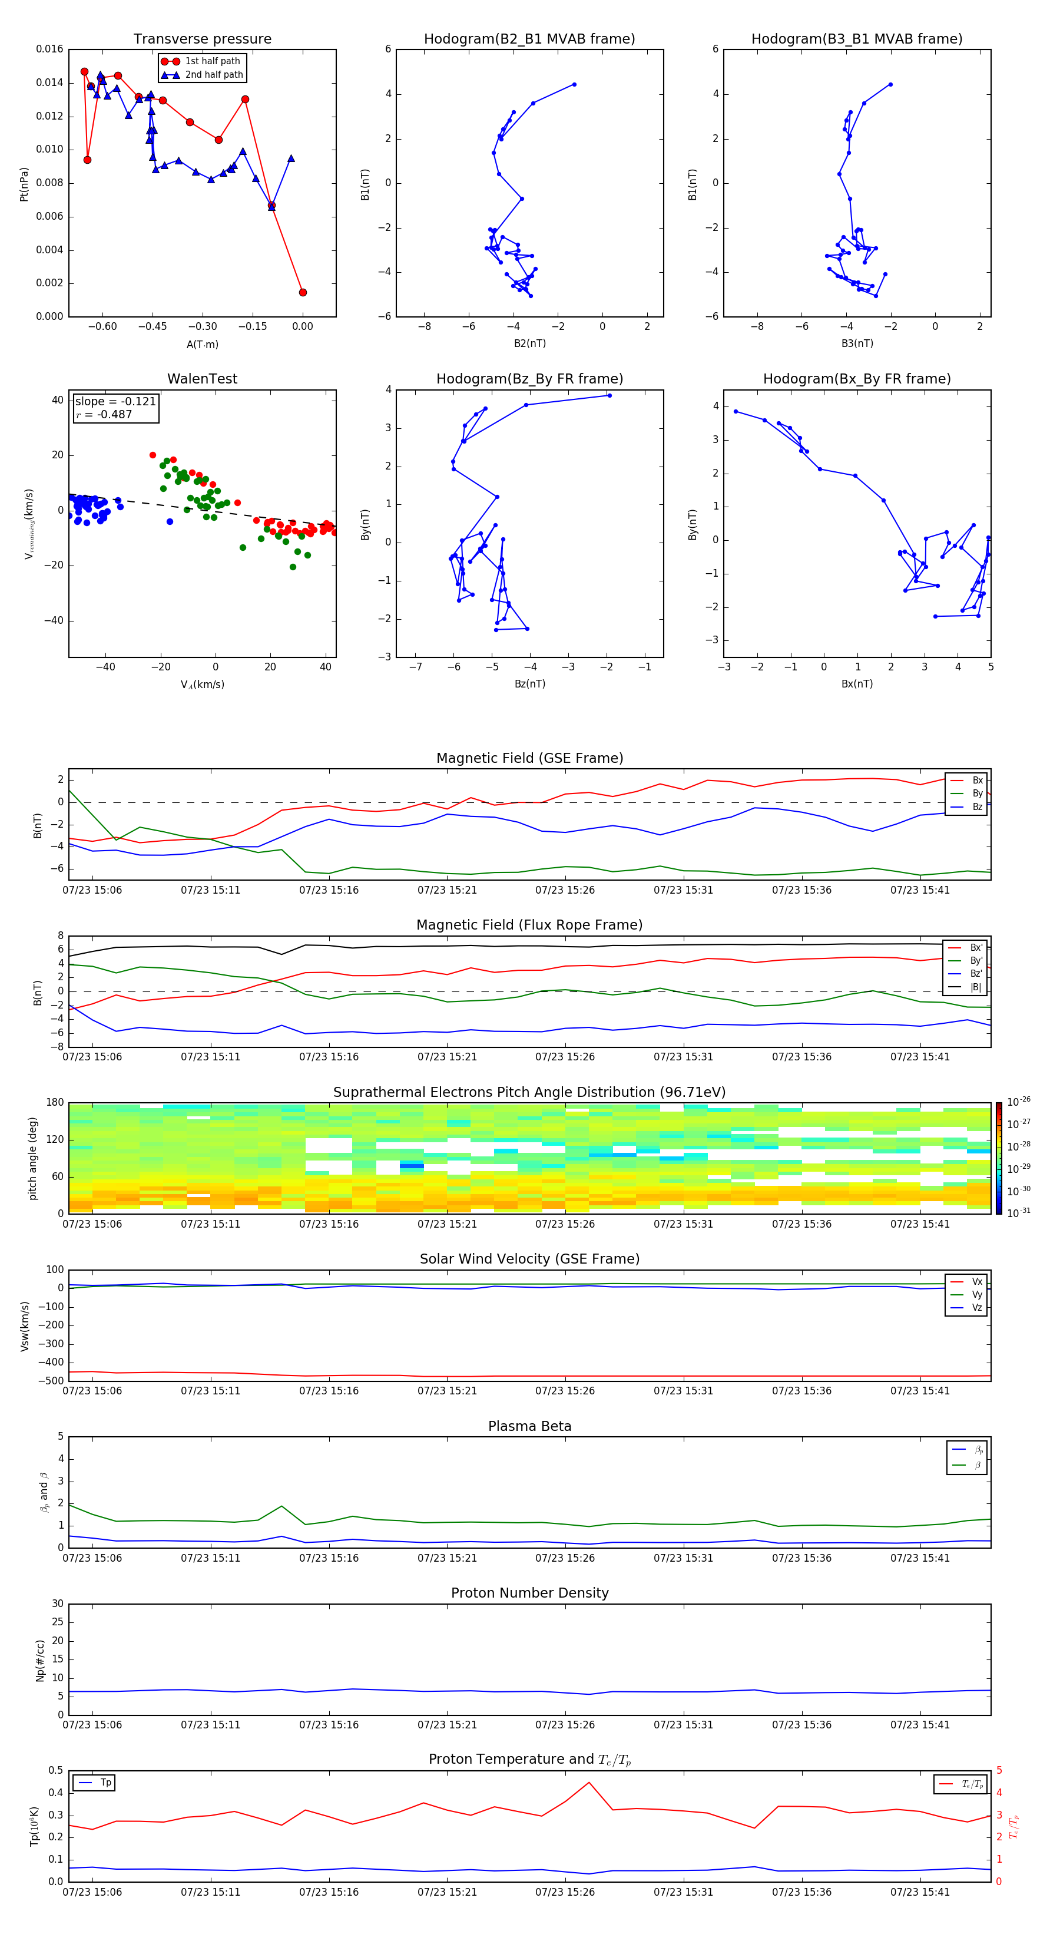Viewport: 1060px width, 1944px height.
Task: Select 'Bz' in the GSE field legend
Action: coord(967,808)
